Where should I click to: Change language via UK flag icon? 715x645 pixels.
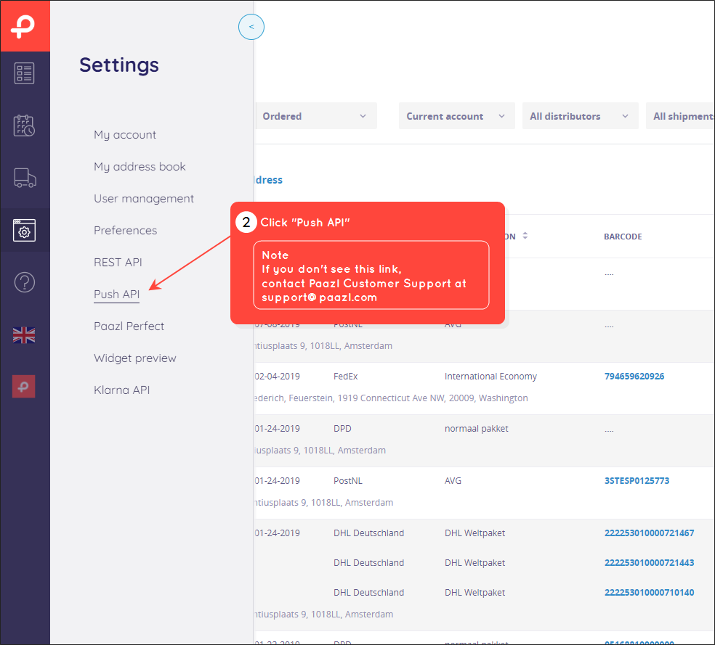(24, 335)
